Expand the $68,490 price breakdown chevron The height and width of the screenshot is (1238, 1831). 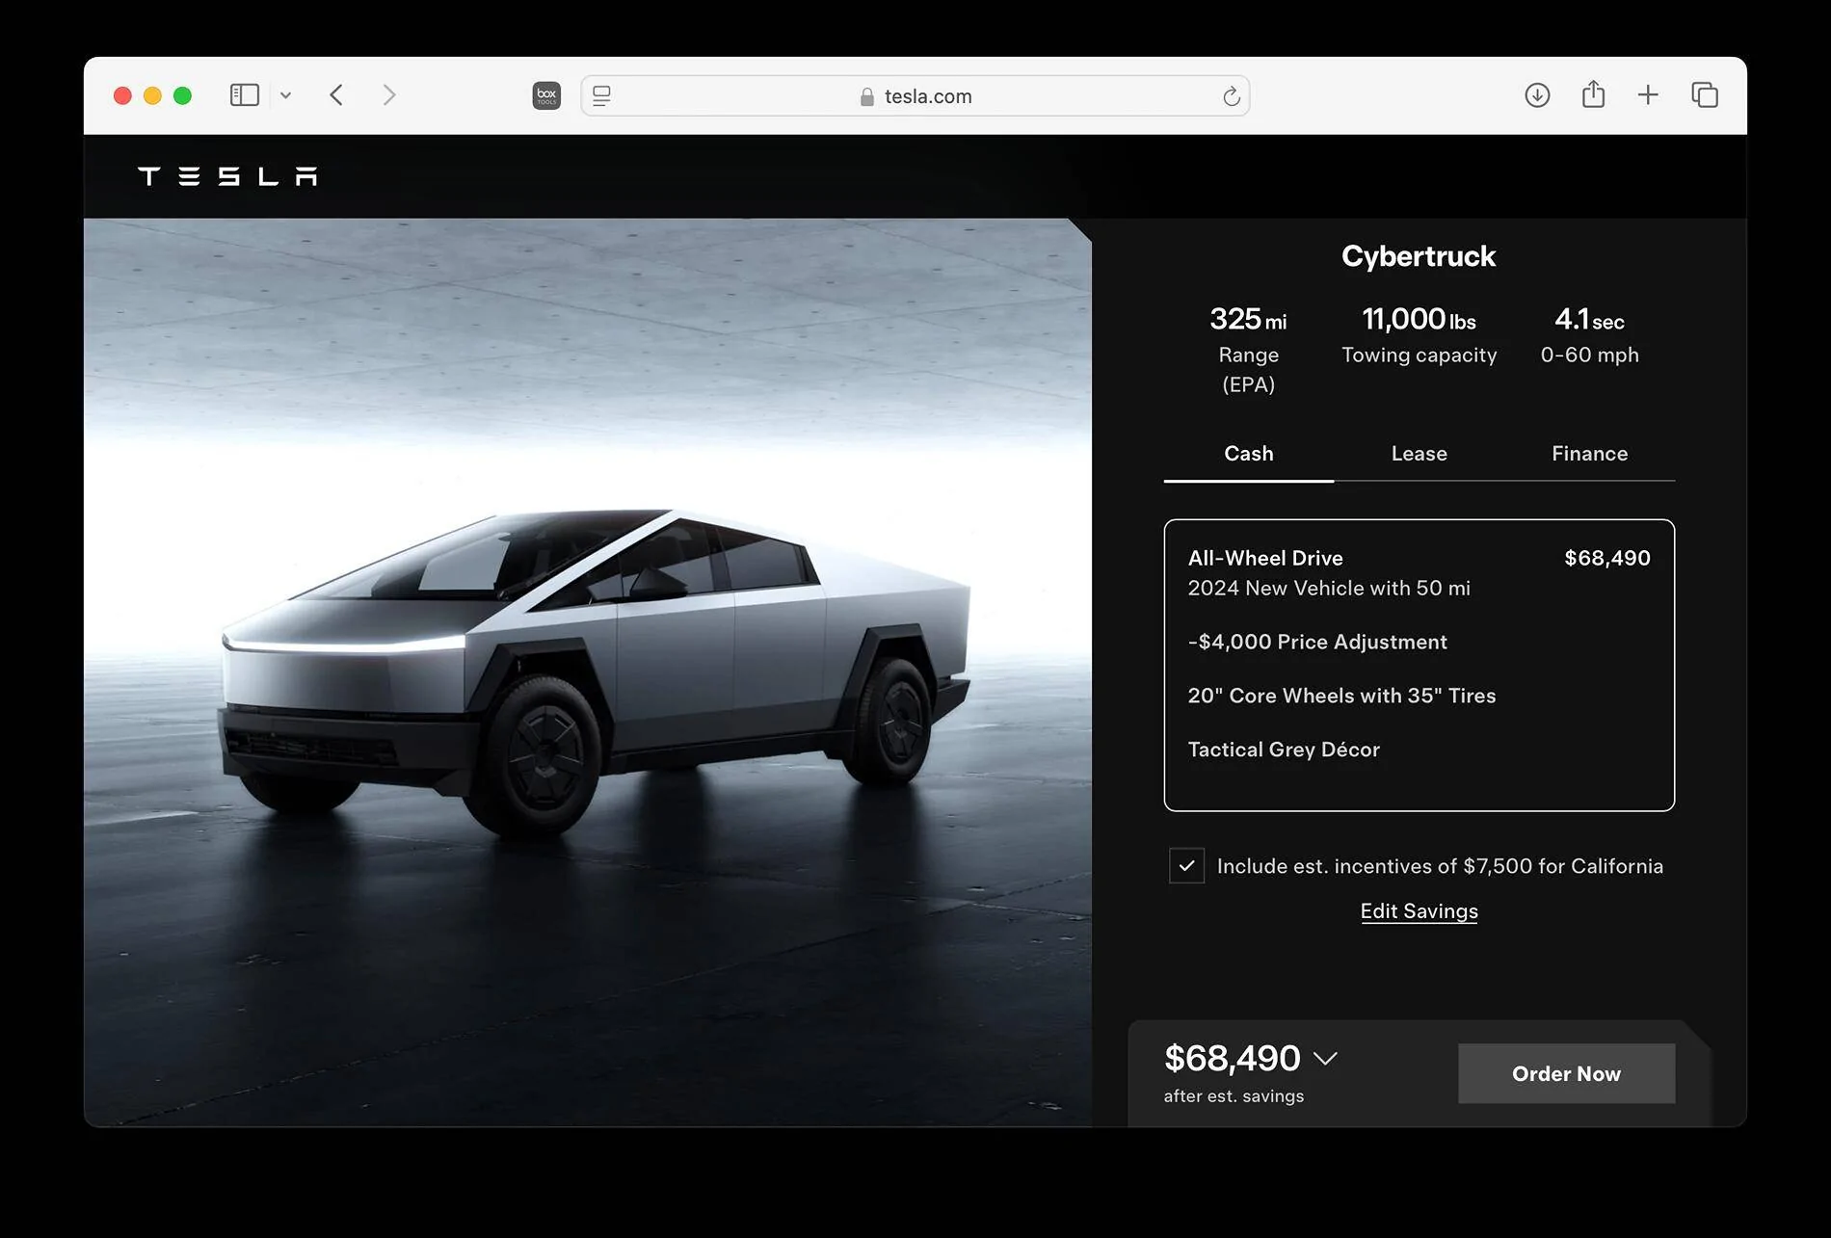click(x=1325, y=1059)
